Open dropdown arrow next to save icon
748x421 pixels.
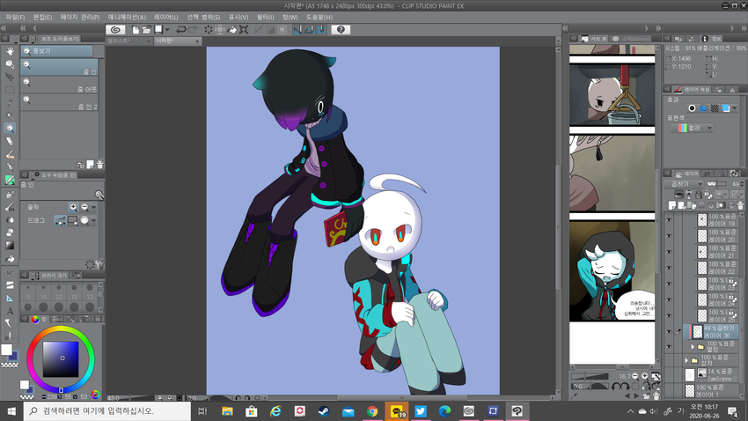pyautogui.click(x=167, y=30)
